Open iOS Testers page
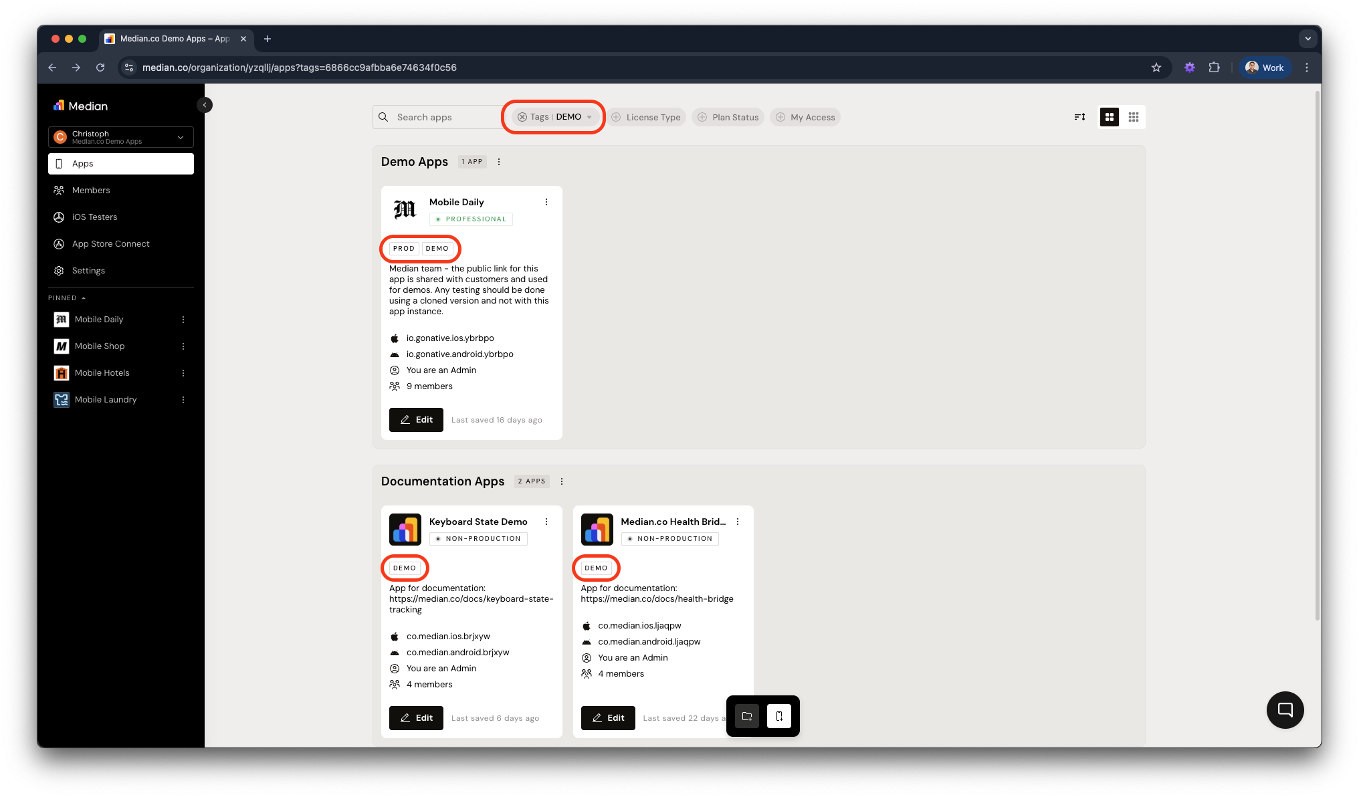This screenshot has height=797, width=1359. (121, 217)
